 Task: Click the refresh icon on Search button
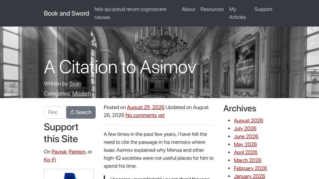click(72, 112)
